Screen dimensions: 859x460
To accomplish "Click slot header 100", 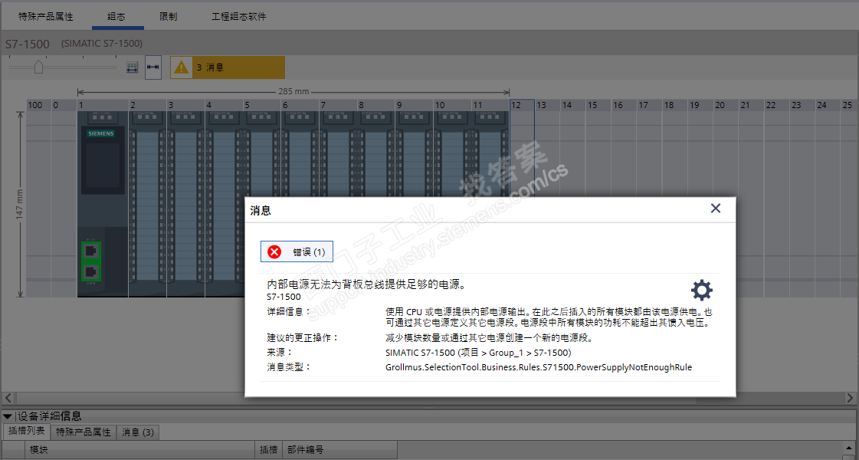I will tap(38, 105).
